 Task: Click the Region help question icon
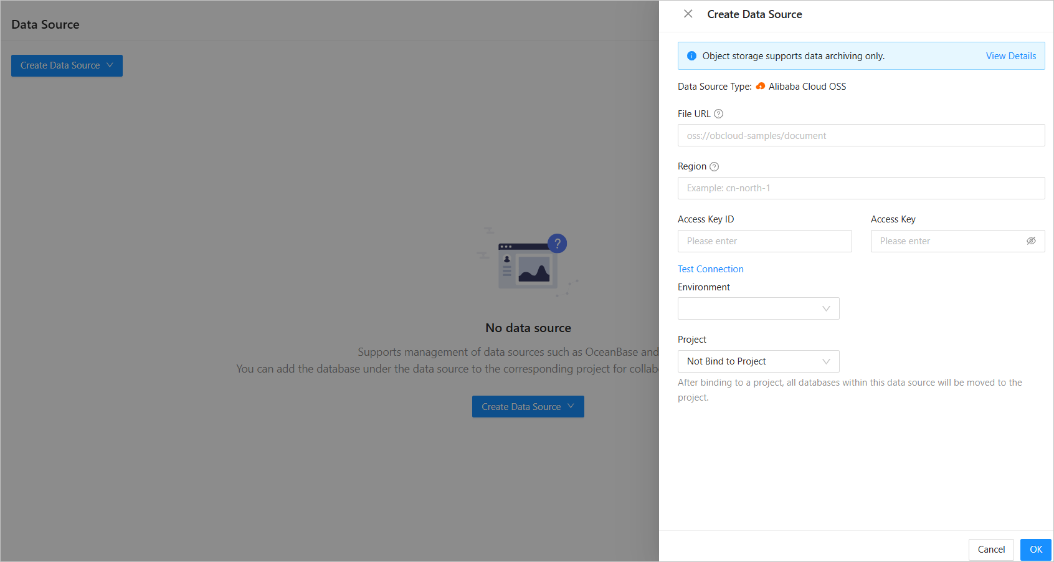tap(714, 167)
